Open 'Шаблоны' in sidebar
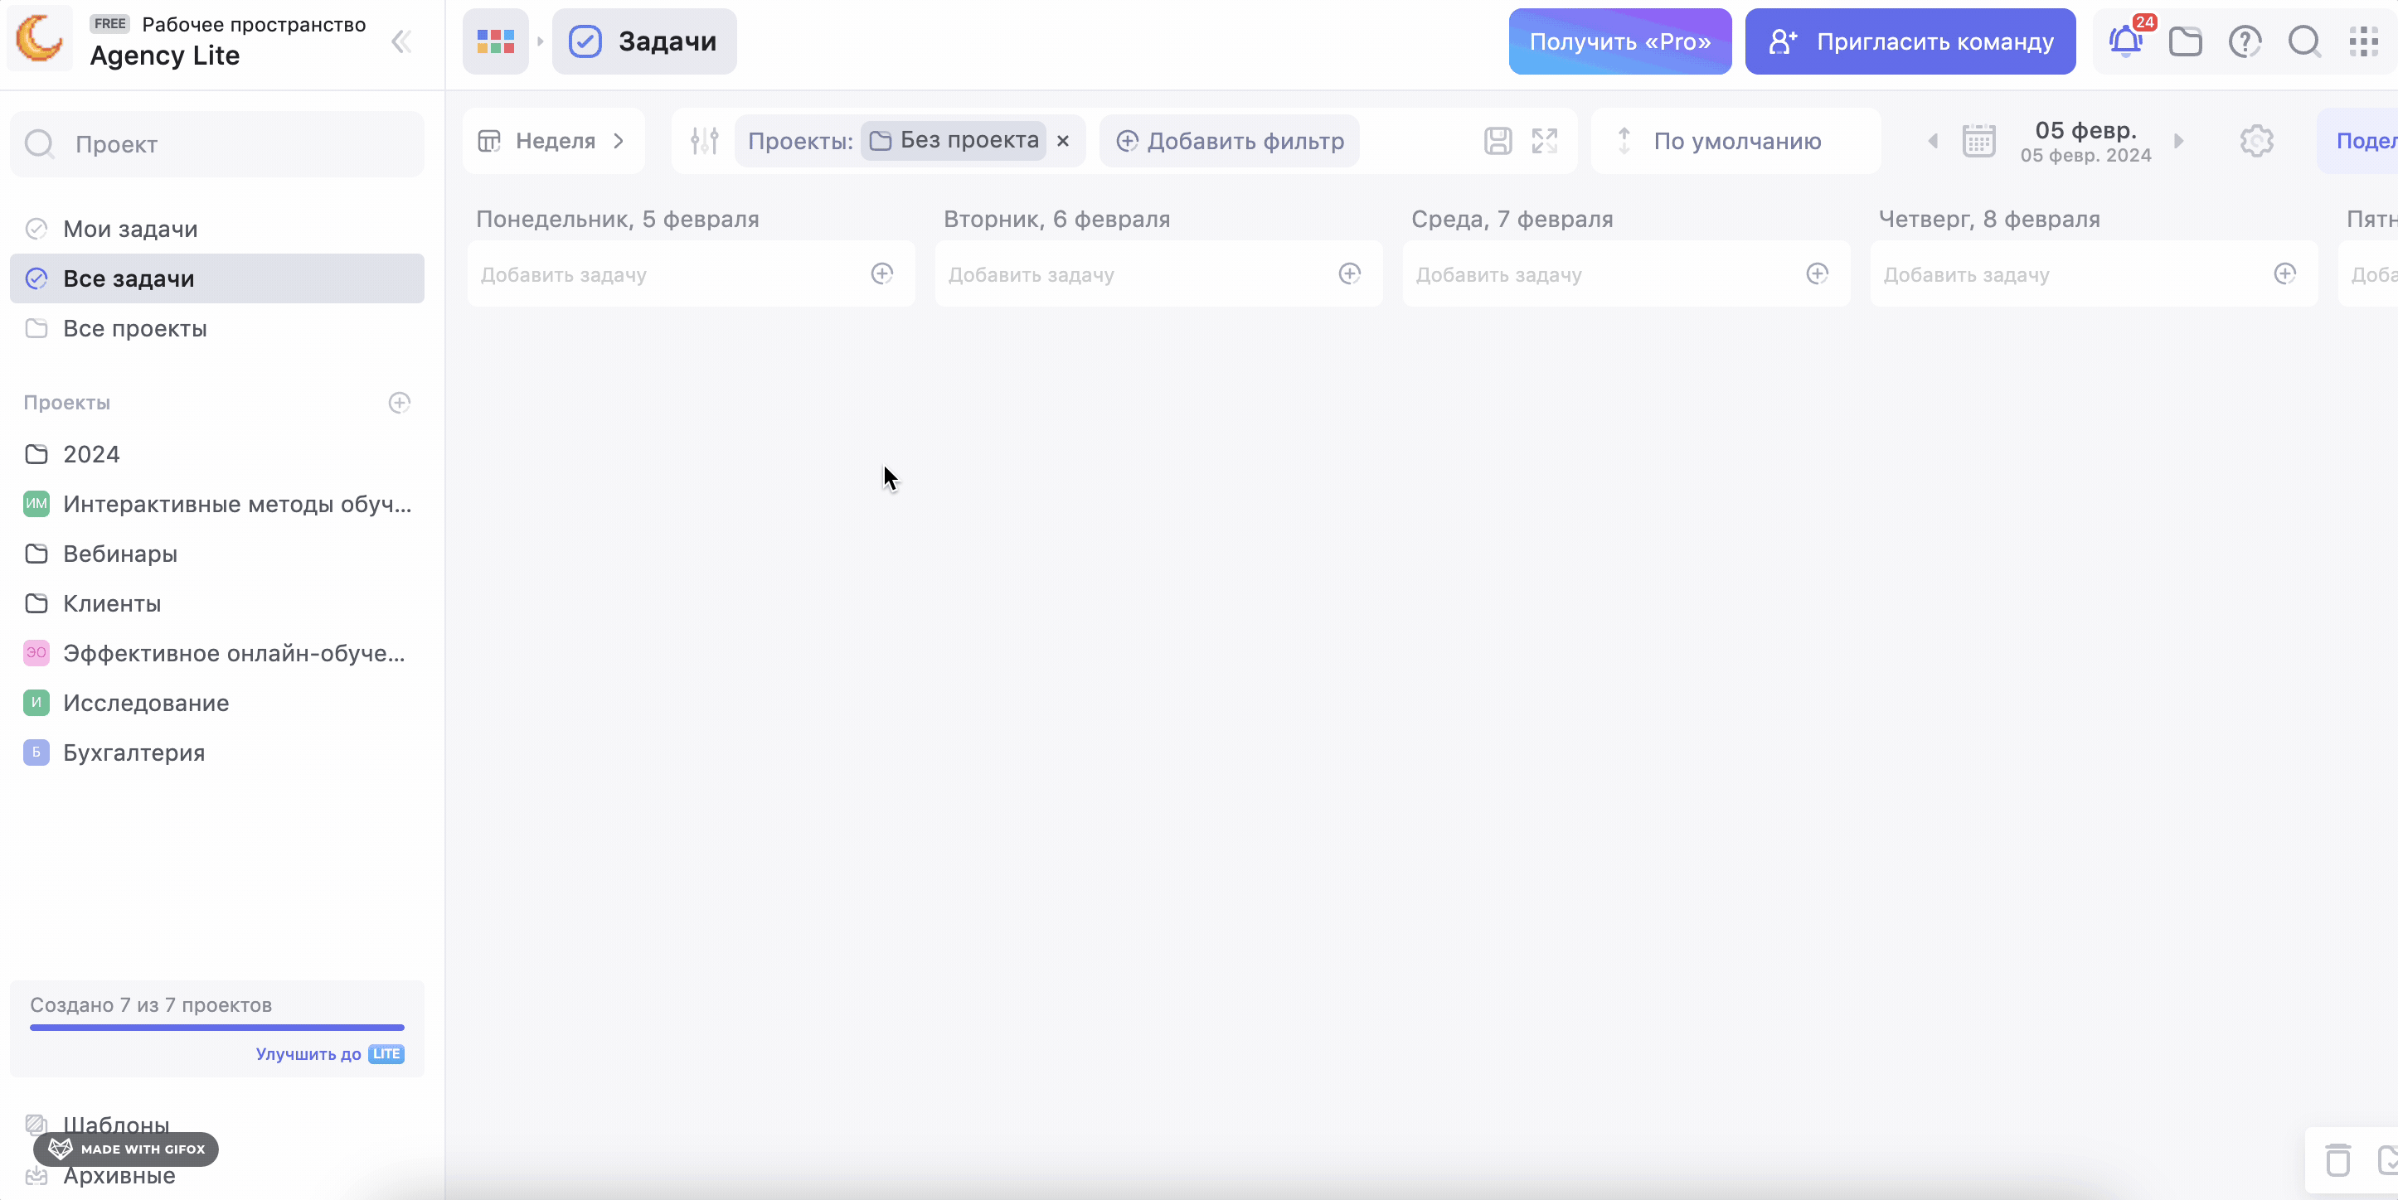This screenshot has width=2398, height=1200. 116,1124
